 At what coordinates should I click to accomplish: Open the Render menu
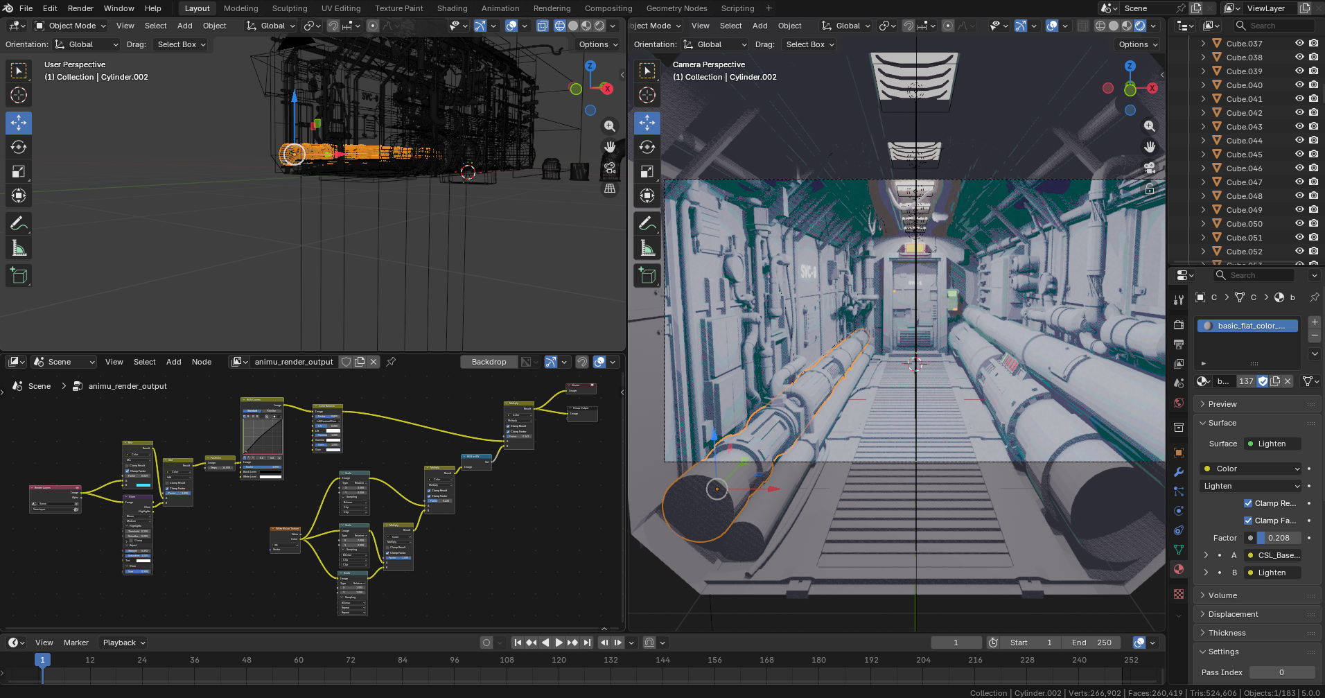(x=80, y=8)
